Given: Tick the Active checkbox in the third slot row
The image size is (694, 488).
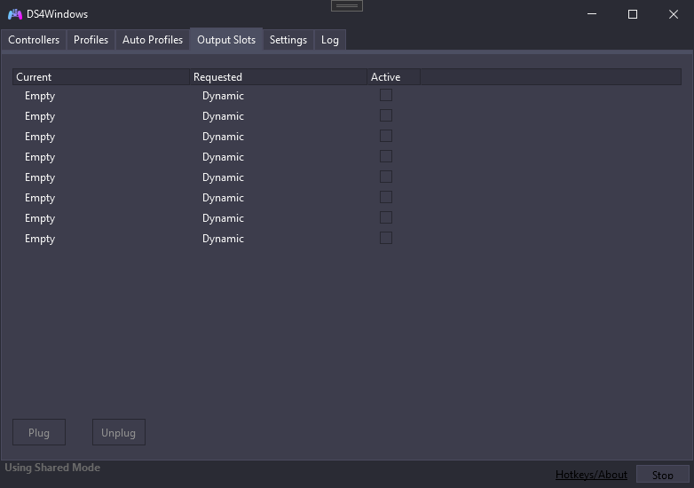Looking at the screenshot, I should [386, 136].
